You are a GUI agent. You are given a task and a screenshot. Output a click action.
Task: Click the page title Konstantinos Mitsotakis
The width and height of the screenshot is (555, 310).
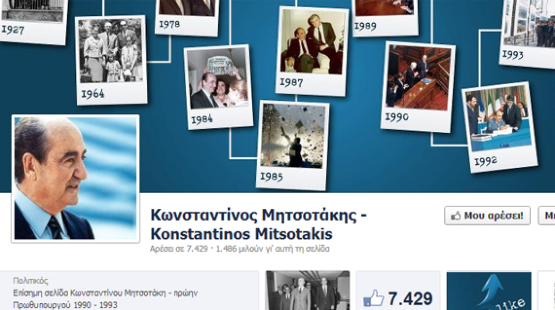[241, 234]
